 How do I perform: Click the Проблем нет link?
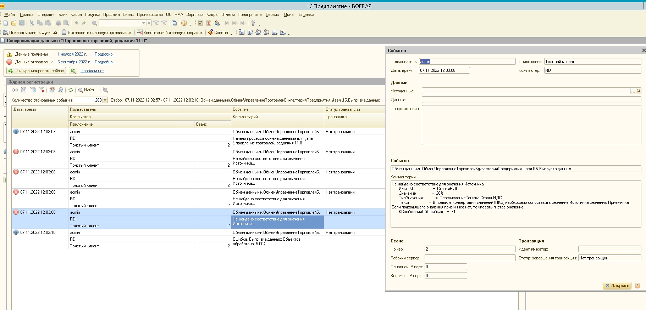(x=92, y=71)
